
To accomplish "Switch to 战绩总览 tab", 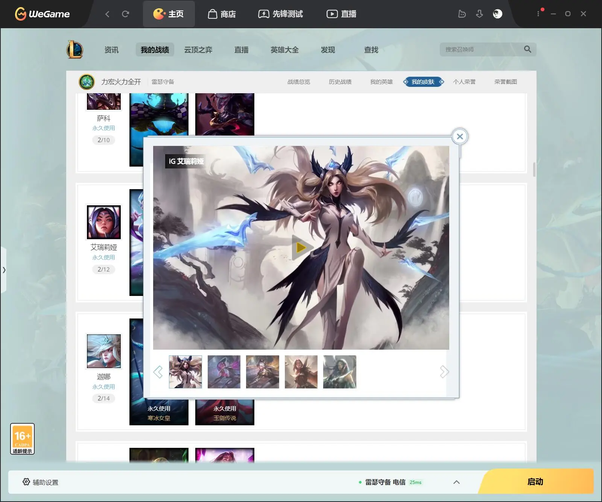I will pyautogui.click(x=299, y=82).
